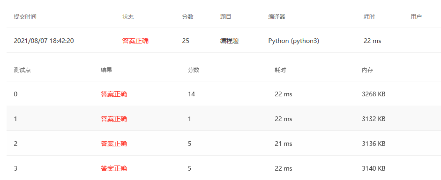Click the 耗时 header in the test point table

click(280, 70)
